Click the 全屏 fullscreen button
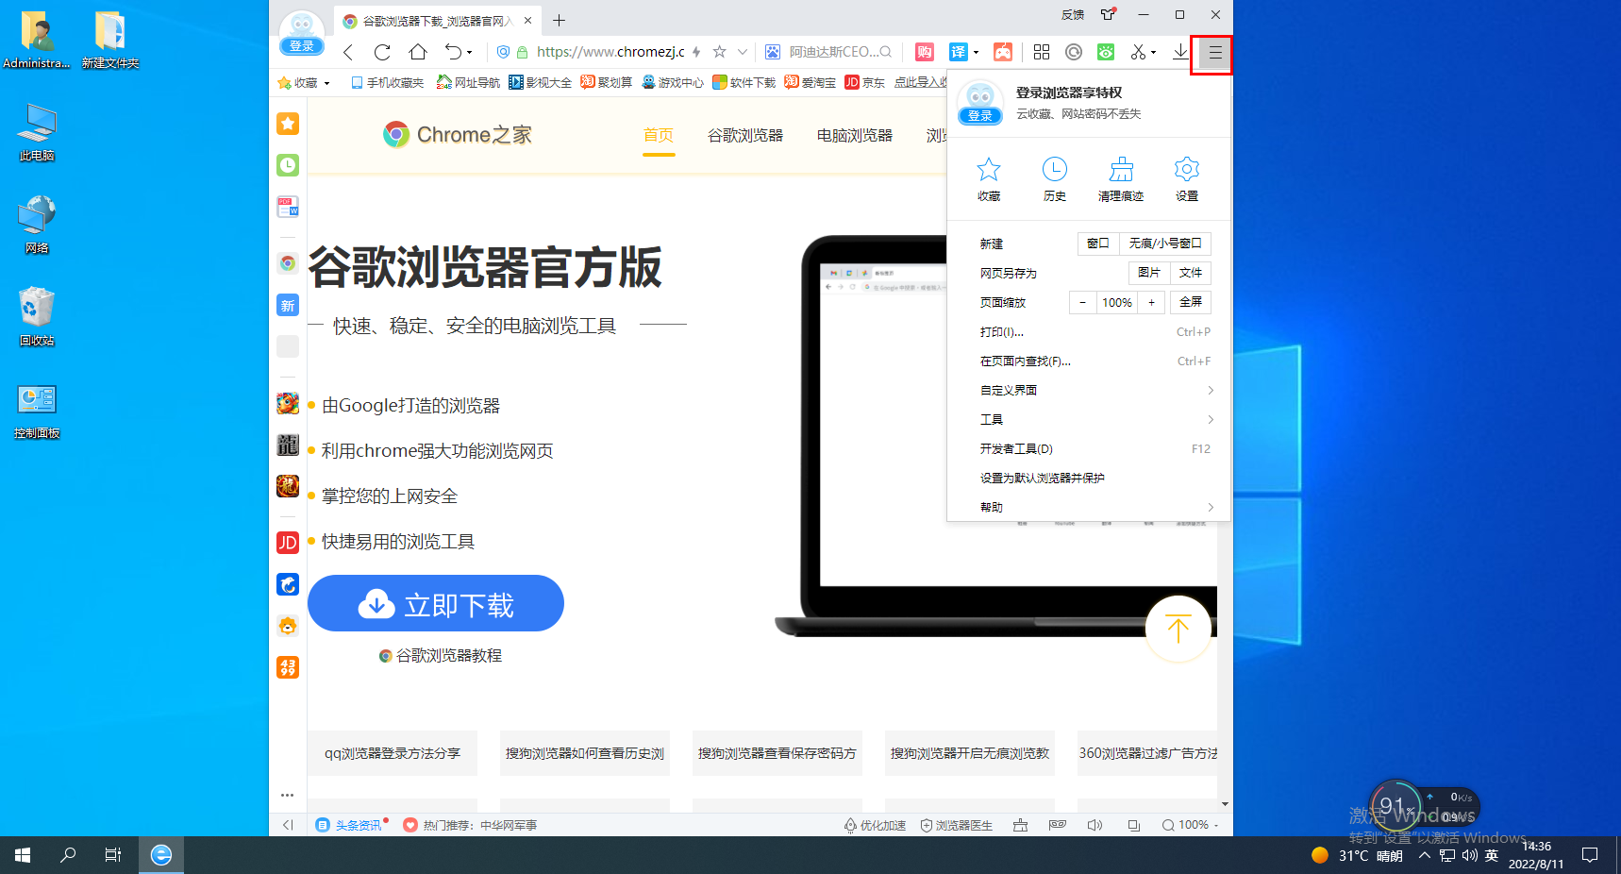This screenshot has width=1621, height=874. tap(1191, 302)
